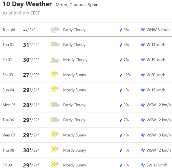Click the wind icon for Fri 09
The image size is (172, 168).
point(143,165)
